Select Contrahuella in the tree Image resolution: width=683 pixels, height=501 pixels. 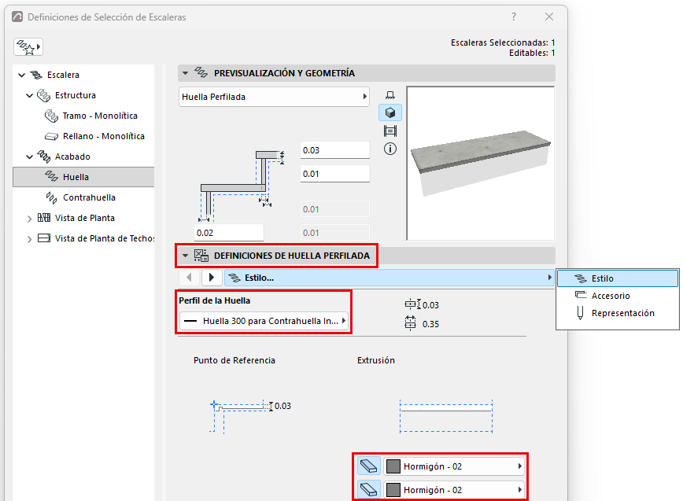click(x=89, y=197)
